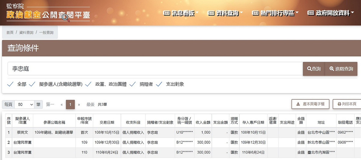Open the 熱門排行專區 menu
Viewport: 361px width, 160px height.
[275, 13]
